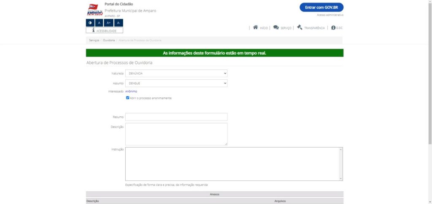Click the Serviço chat bubbles icon
The width and height of the screenshot is (432, 204).
[276, 27]
